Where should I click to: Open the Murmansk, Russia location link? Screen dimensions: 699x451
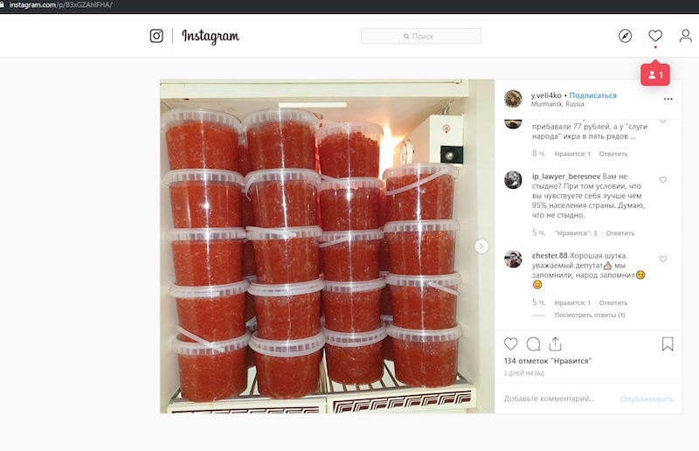(x=557, y=104)
